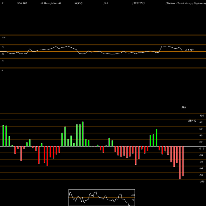Click the RSI value label 51.03
This screenshot has width=206, height=206.
click(x=190, y=50)
